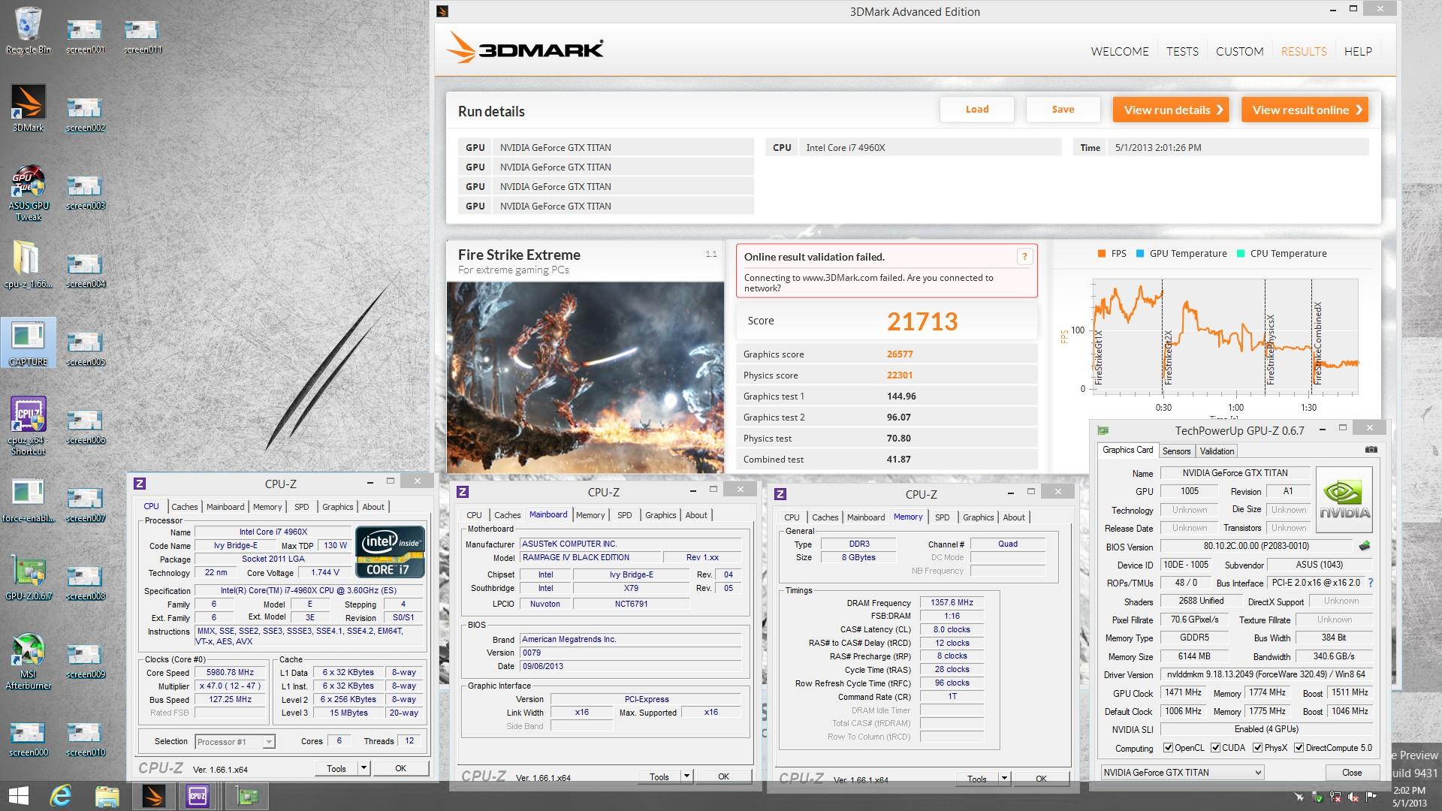Open Caches tab in left CPU-Z window
The height and width of the screenshot is (811, 1442).
coord(184,507)
